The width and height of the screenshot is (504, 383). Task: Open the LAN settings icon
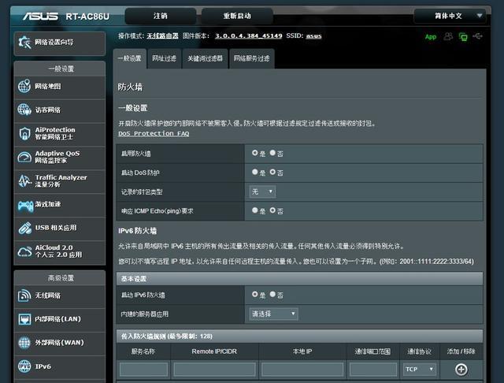pyautogui.click(x=24, y=319)
